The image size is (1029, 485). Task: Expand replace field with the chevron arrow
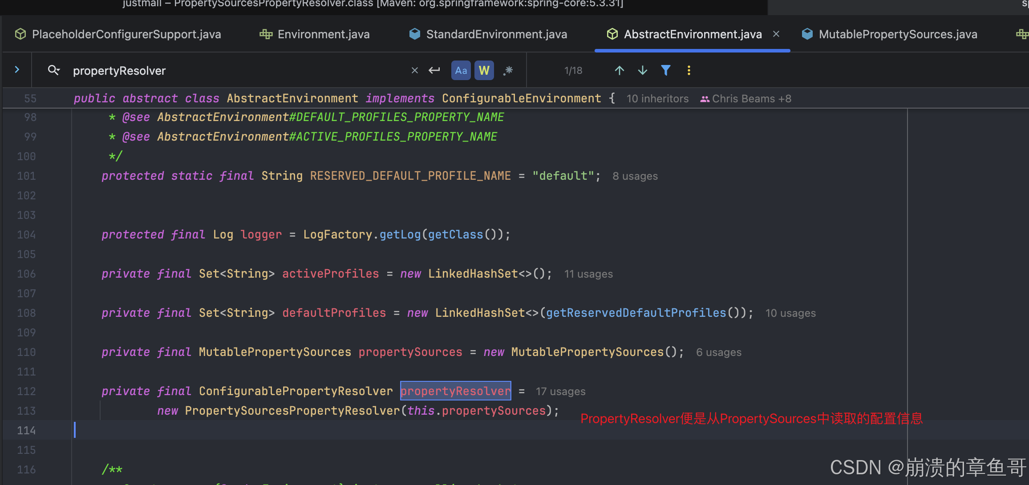17,70
